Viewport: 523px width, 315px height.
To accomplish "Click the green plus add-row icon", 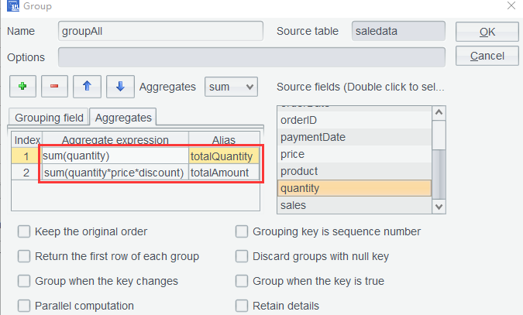I will (22, 87).
